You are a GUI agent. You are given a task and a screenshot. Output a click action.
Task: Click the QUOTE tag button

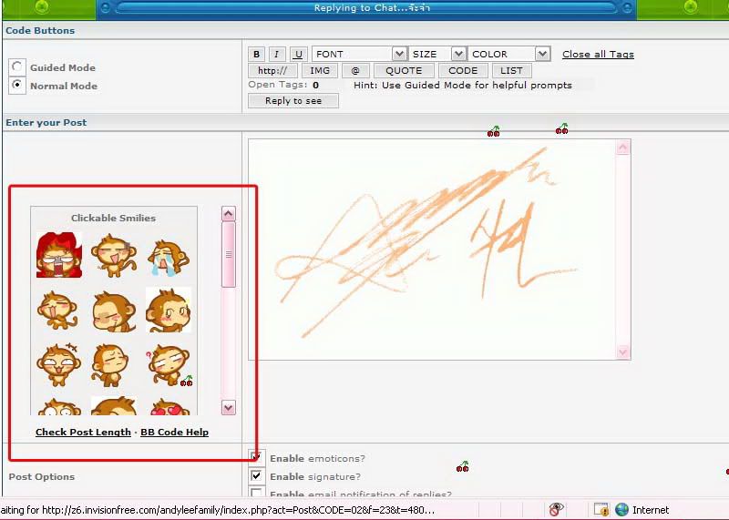[403, 71]
